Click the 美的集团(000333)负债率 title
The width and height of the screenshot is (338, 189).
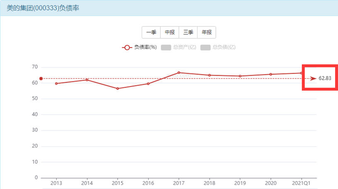pos(43,8)
